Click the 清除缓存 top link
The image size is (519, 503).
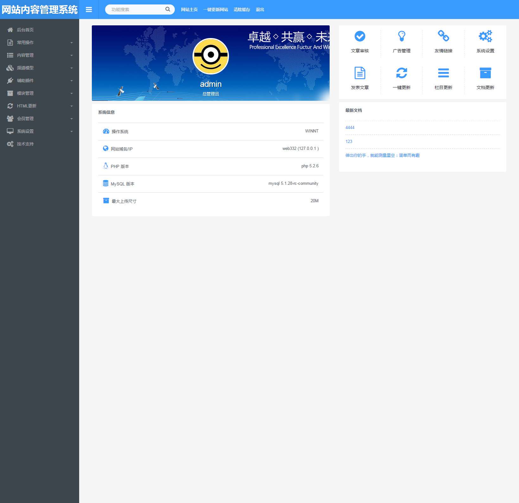pos(242,10)
